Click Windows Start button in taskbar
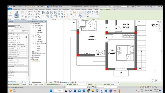This screenshot has height=93, width=165. point(51,91)
